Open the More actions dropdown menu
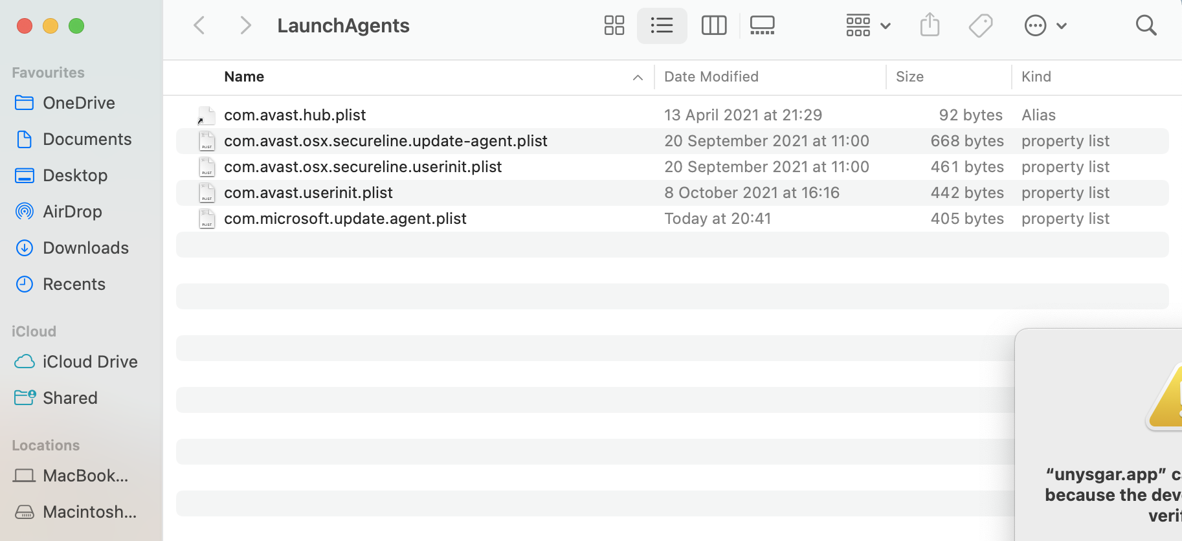 1045,26
